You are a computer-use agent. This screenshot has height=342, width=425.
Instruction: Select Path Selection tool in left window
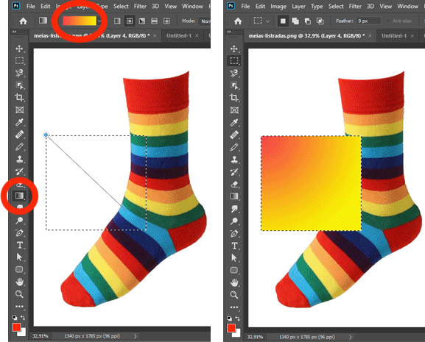coord(19,257)
